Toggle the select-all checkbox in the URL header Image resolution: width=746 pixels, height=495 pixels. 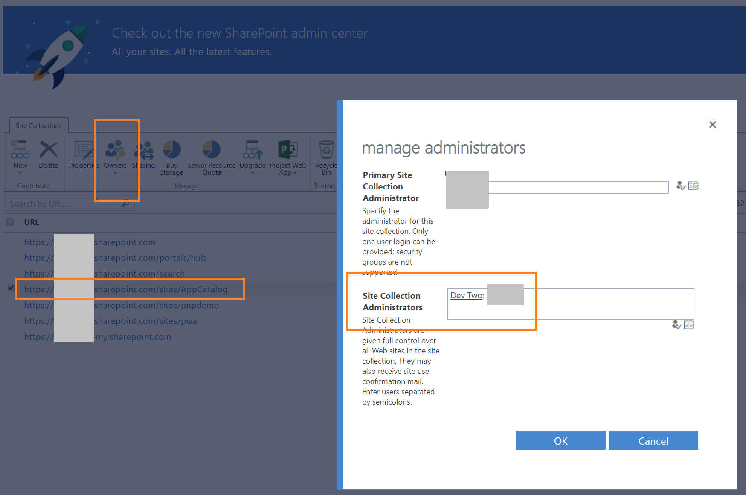pos(10,222)
